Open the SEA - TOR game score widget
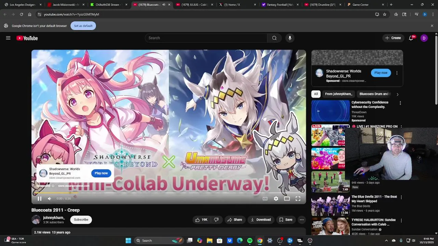Screen dimensions: 438x246 pyautogui.click(x=15, y=241)
